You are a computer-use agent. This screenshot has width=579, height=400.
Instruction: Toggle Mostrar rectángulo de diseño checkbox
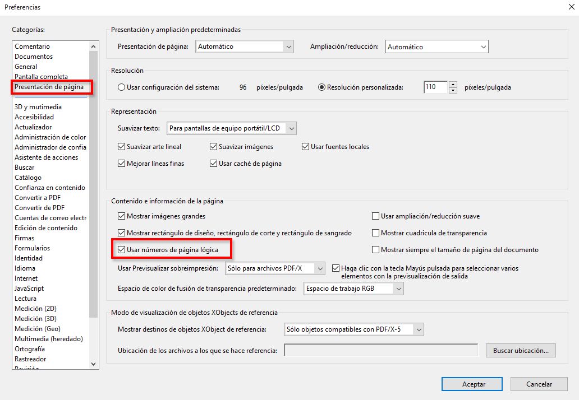[121, 233]
